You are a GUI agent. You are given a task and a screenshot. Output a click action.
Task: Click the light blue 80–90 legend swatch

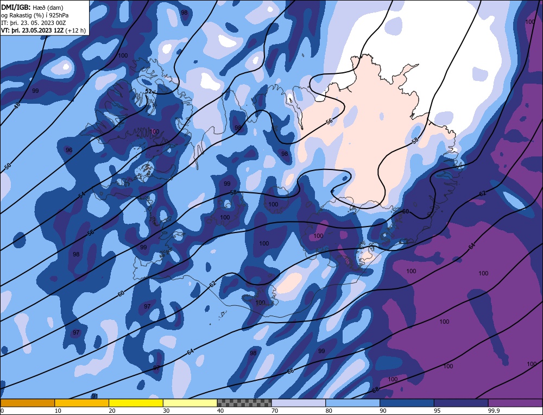[352, 403]
